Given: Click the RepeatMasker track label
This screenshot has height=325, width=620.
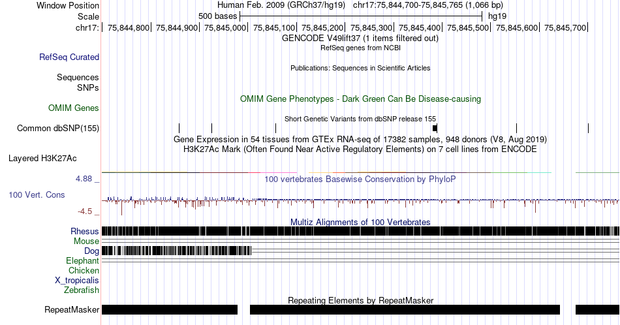Looking at the screenshot, I should 72,310.
